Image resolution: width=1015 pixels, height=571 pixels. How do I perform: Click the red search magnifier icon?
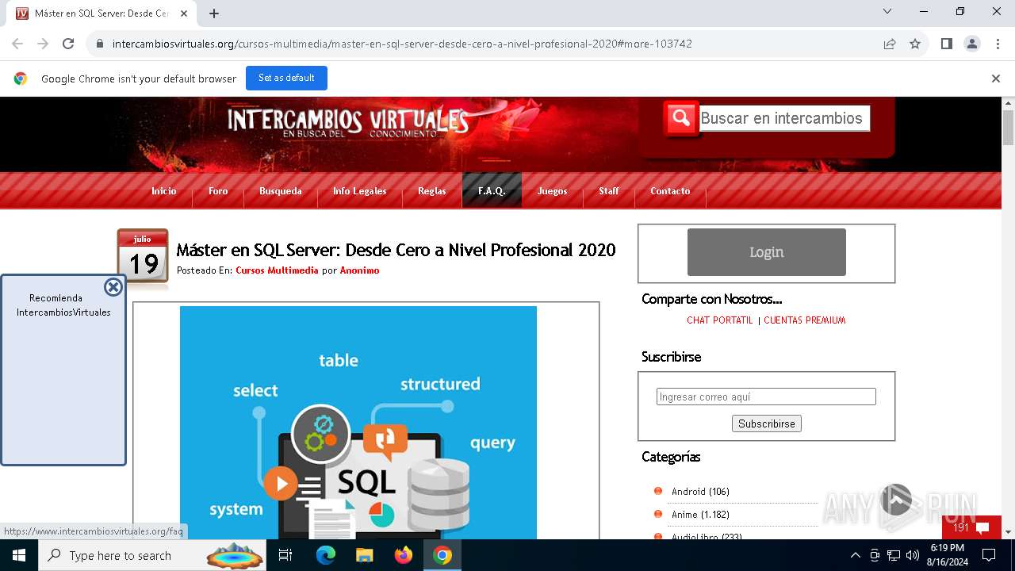coord(680,118)
